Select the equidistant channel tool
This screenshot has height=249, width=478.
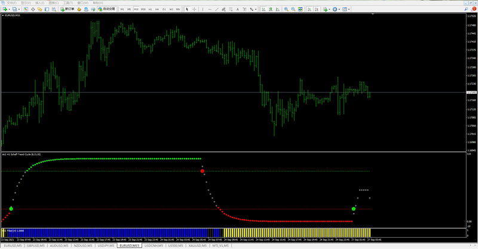click(223, 10)
